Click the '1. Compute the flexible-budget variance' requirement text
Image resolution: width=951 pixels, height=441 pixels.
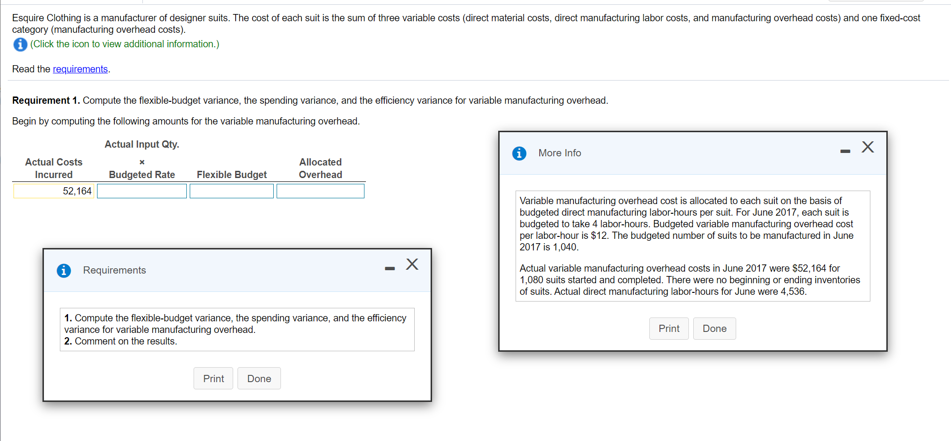click(236, 324)
